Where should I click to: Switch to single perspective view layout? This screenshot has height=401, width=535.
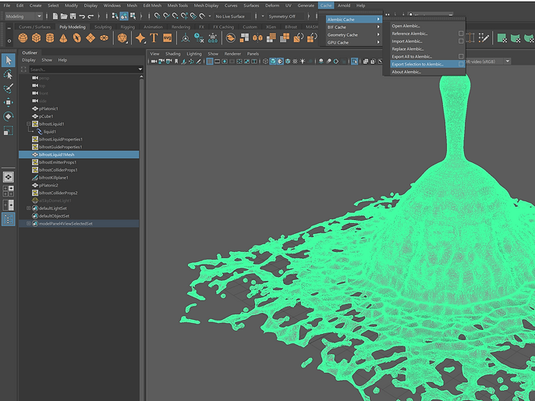8,177
